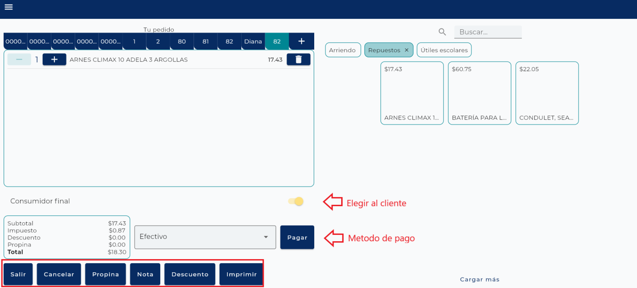Image resolution: width=637 pixels, height=288 pixels.
Task: Click the Descuento $0.00 summary row
Action: pyautogui.click(x=67, y=238)
